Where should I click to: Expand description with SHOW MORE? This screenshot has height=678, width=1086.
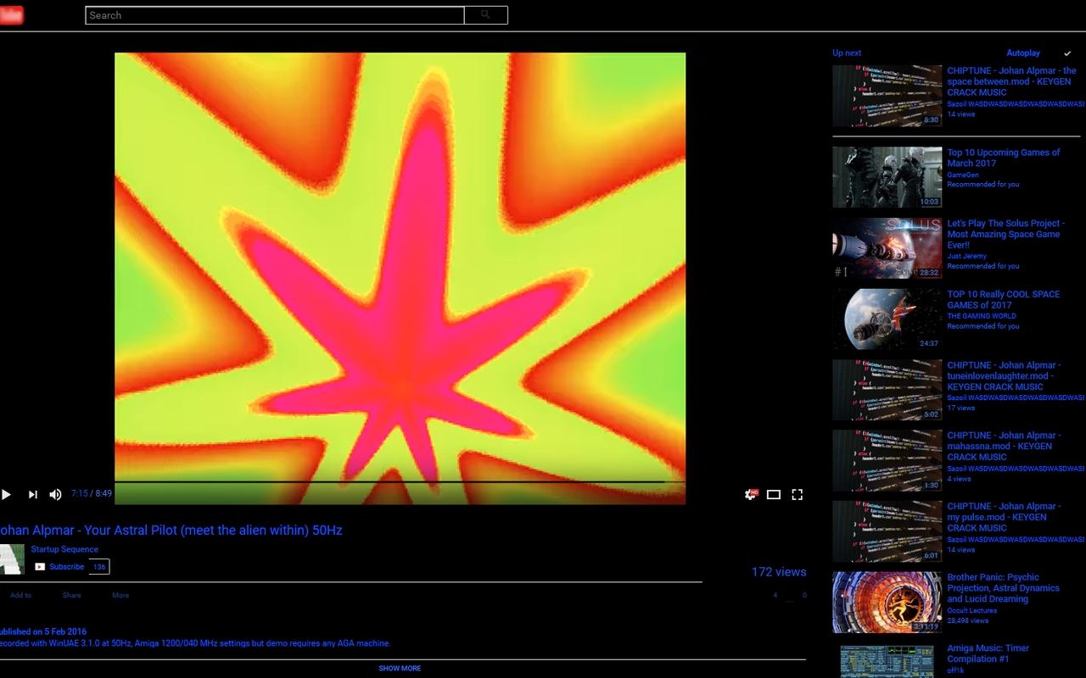pos(400,669)
